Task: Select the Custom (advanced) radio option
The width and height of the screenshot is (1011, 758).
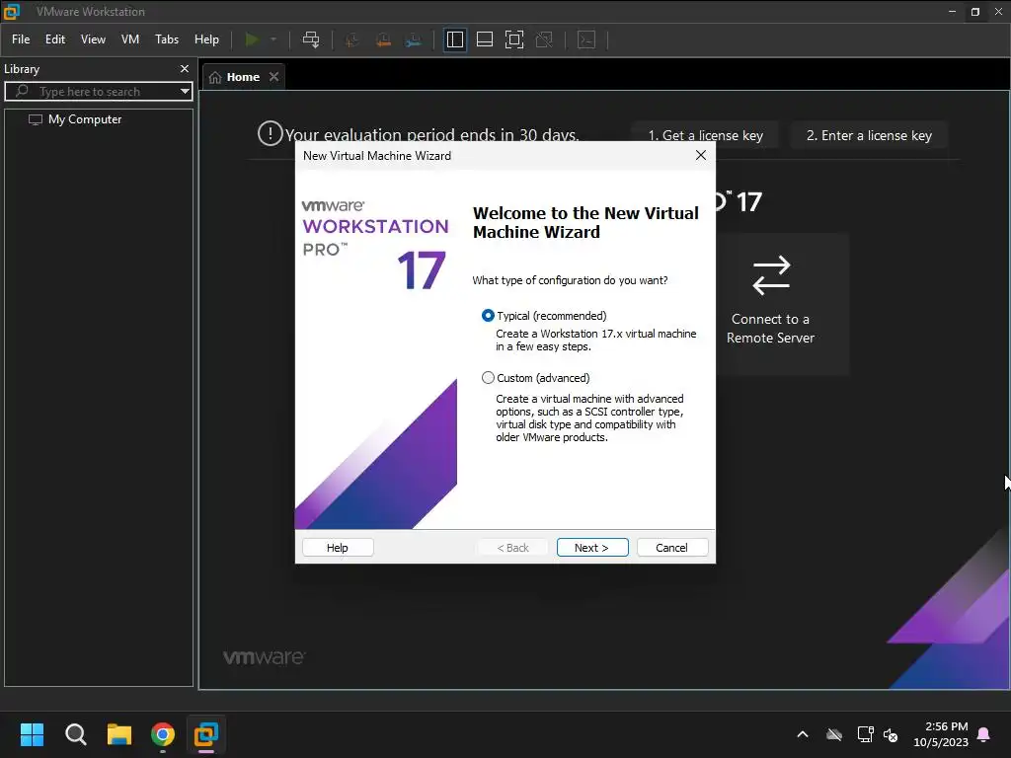Action: pyautogui.click(x=488, y=378)
